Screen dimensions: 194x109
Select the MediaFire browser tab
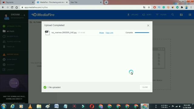pyautogui.click(x=52, y=2)
